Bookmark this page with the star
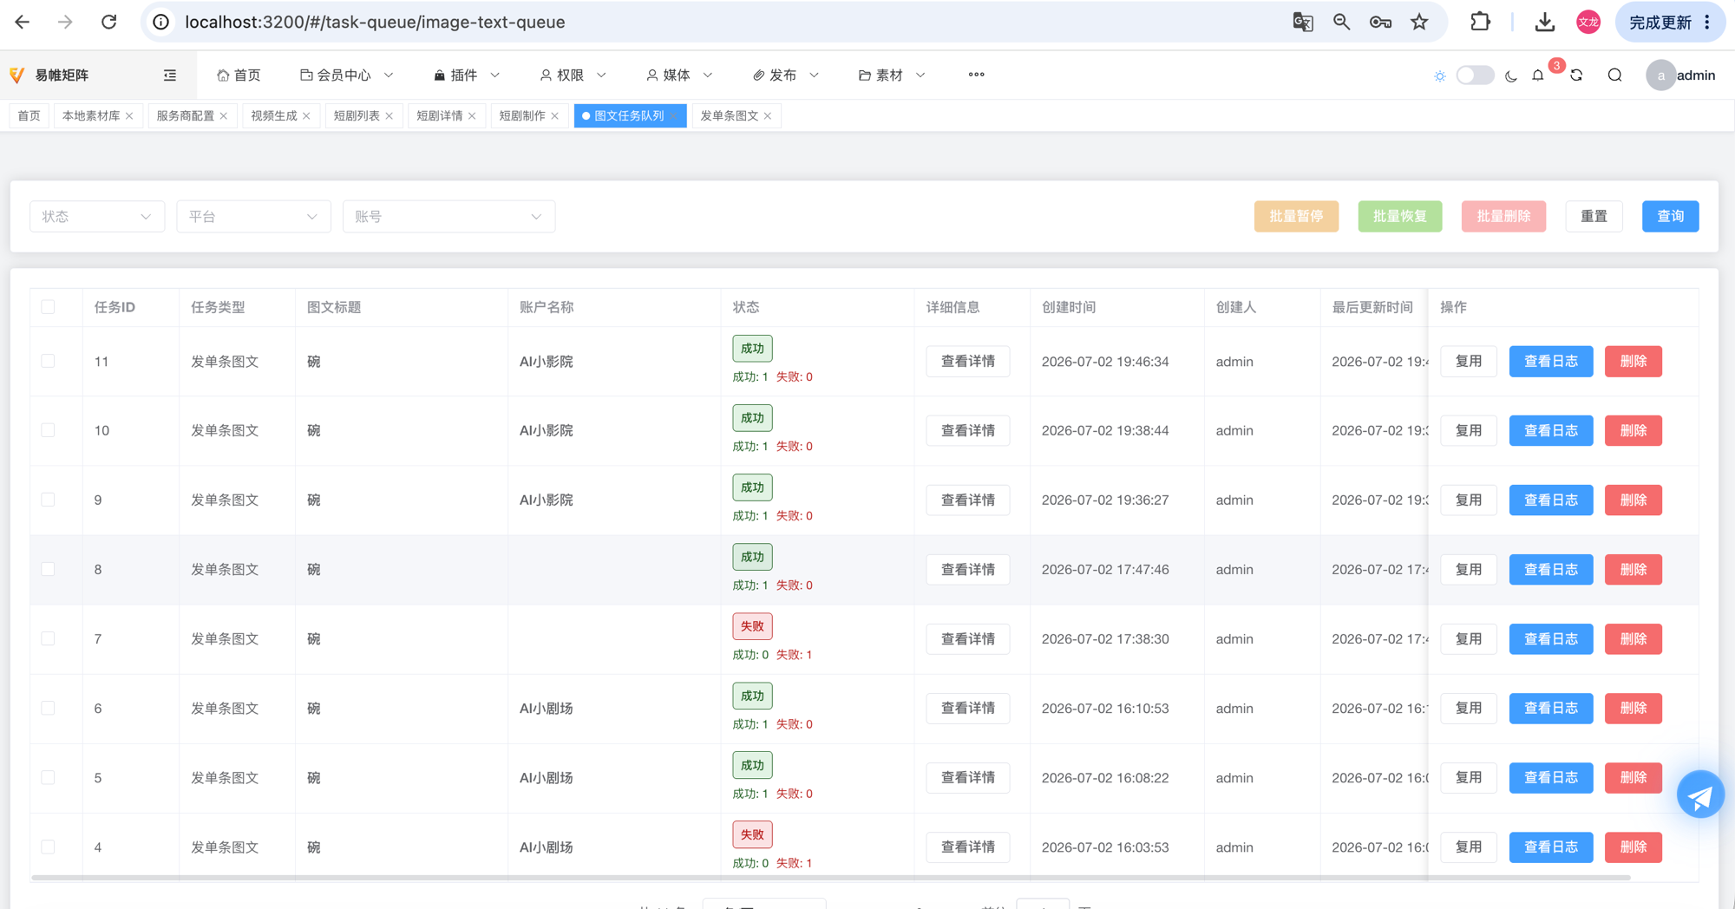 1419,22
